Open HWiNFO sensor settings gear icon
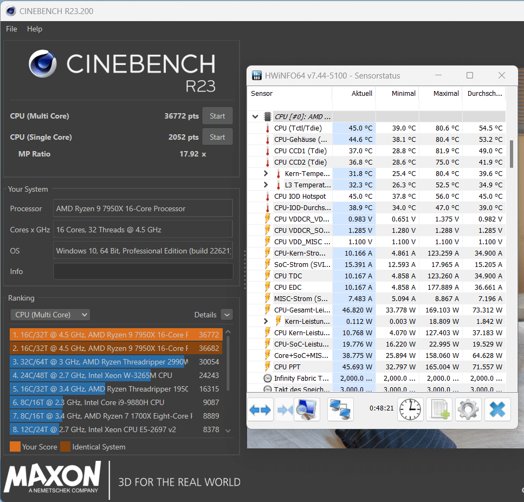Screen dimensions: 524x502 (x=468, y=409)
